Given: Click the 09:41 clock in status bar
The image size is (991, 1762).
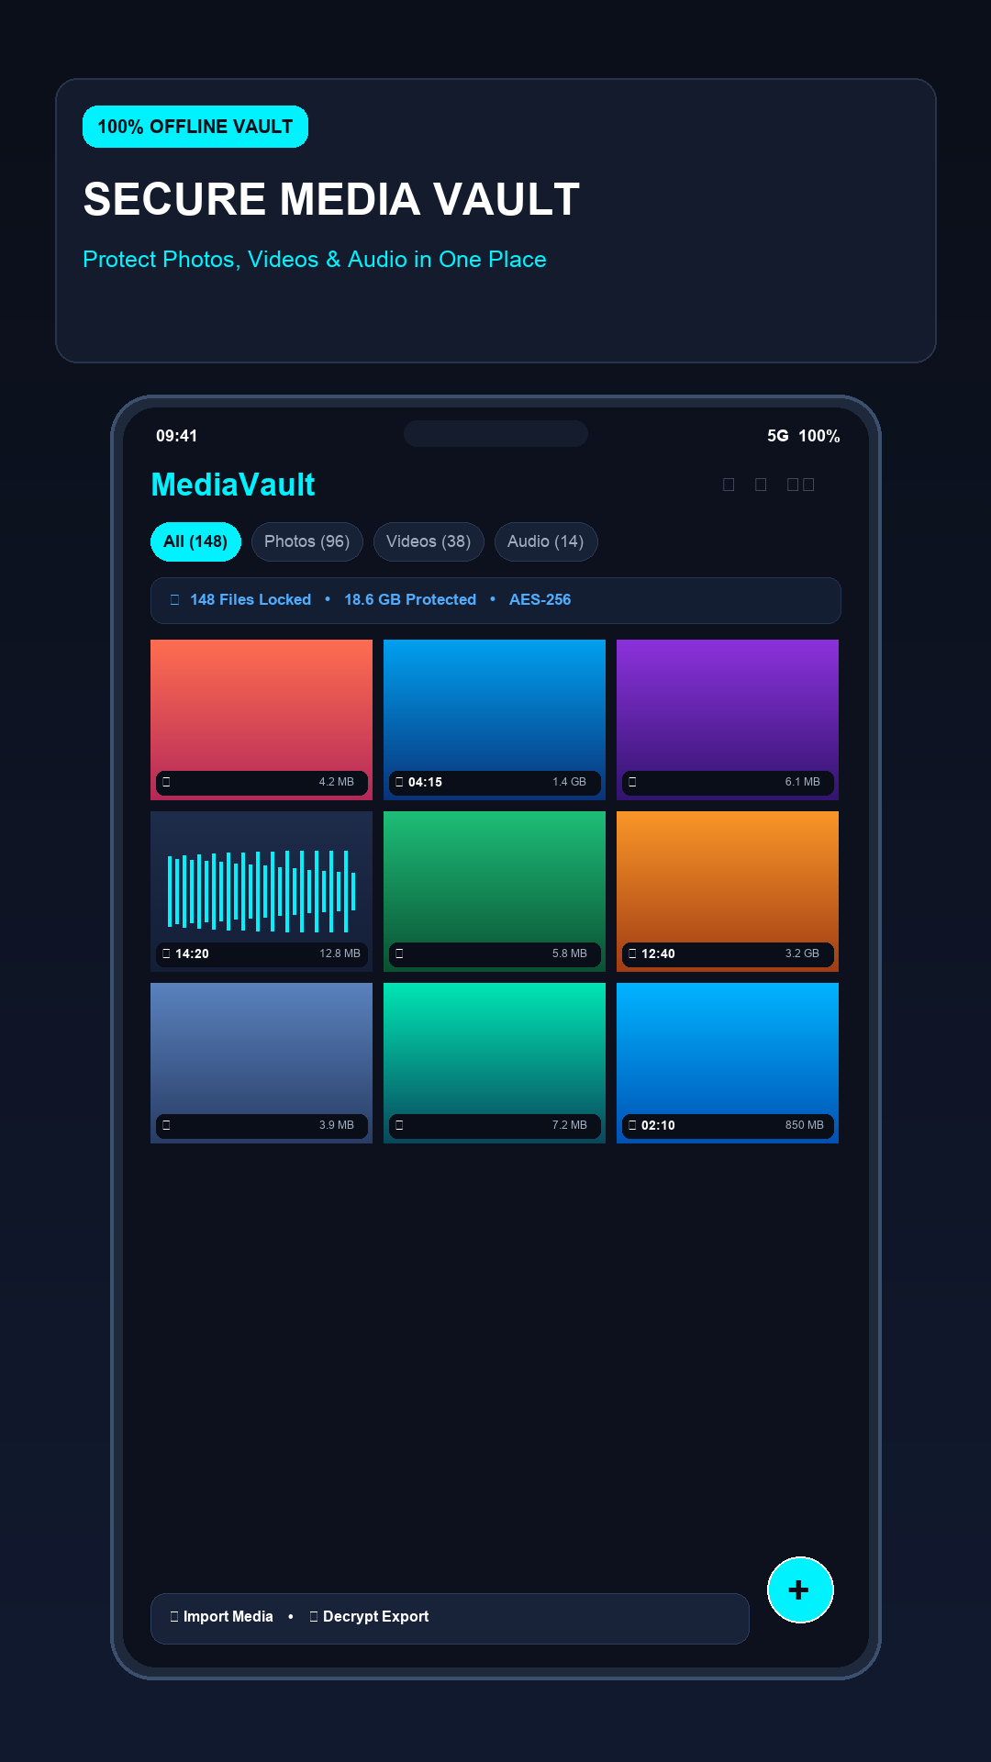Looking at the screenshot, I should pos(176,436).
